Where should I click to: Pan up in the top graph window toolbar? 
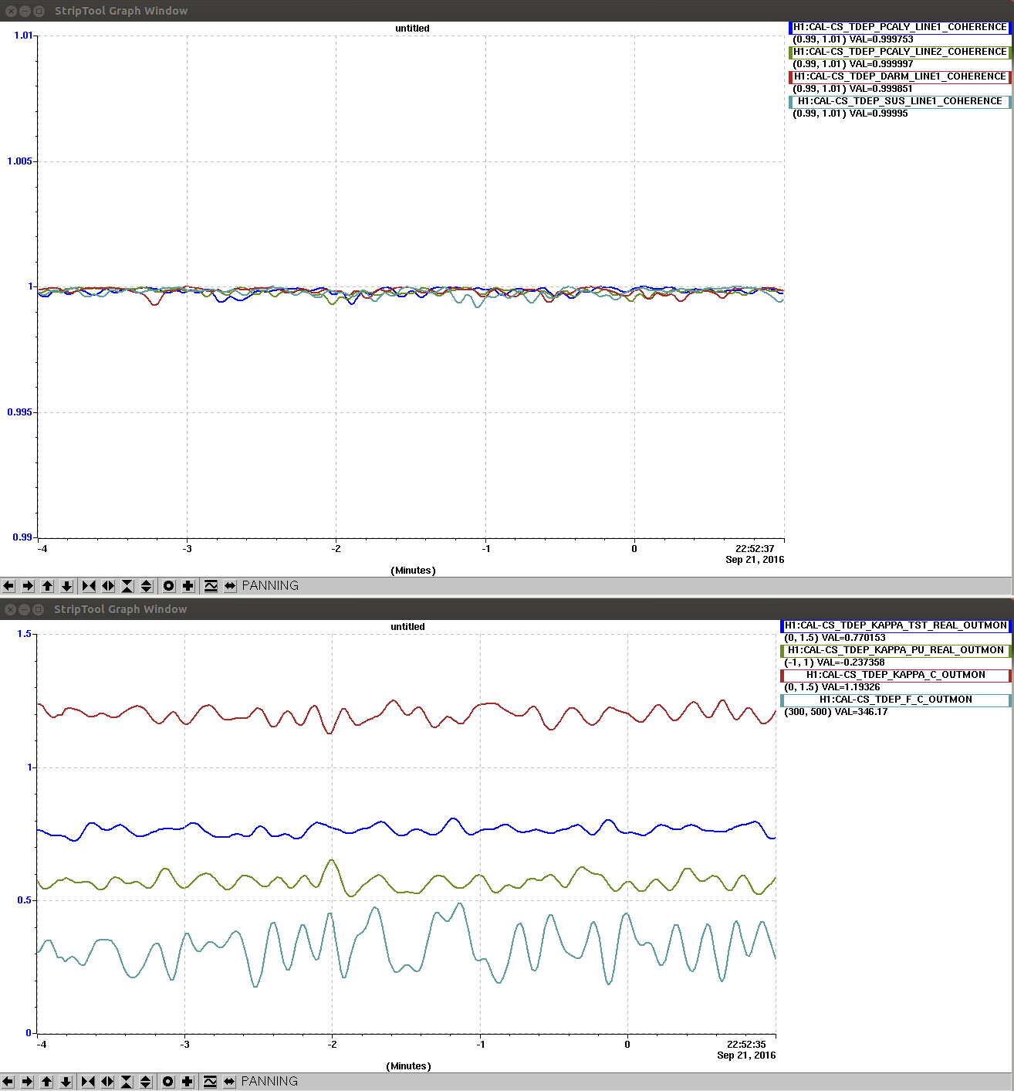47,586
